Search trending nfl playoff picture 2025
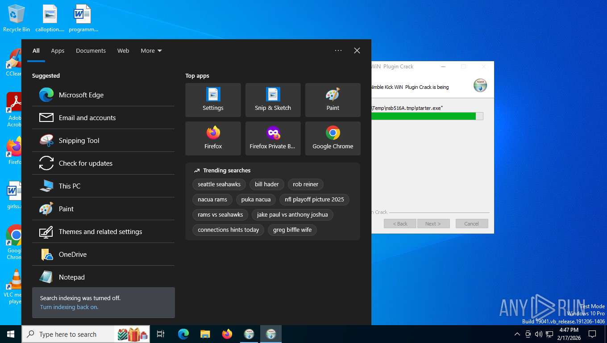This screenshot has width=607, height=343. pos(315,199)
